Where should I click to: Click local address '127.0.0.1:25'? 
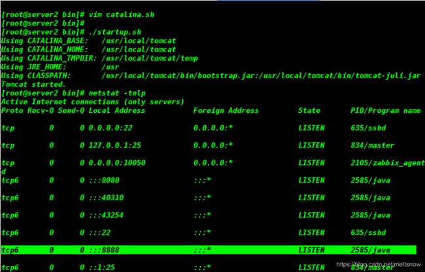click(x=115, y=145)
